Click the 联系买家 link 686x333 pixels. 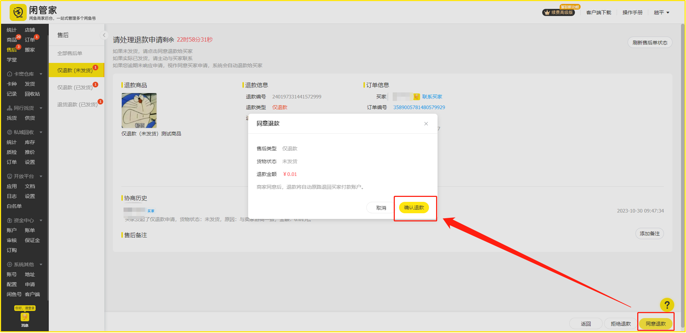[432, 97]
